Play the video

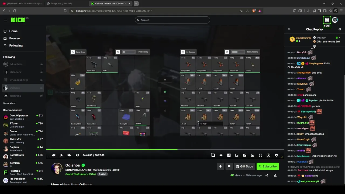[x=61, y=155]
